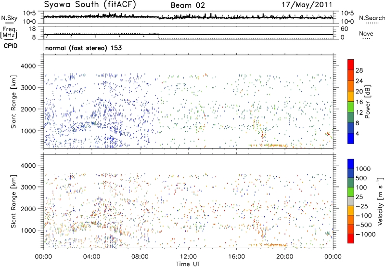Select the red Velocity segment below -1000
Screen dimensions: 385x267
coord(351,239)
